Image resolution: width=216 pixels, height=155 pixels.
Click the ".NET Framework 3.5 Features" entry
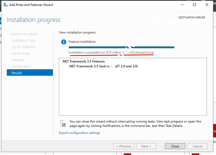(83, 61)
